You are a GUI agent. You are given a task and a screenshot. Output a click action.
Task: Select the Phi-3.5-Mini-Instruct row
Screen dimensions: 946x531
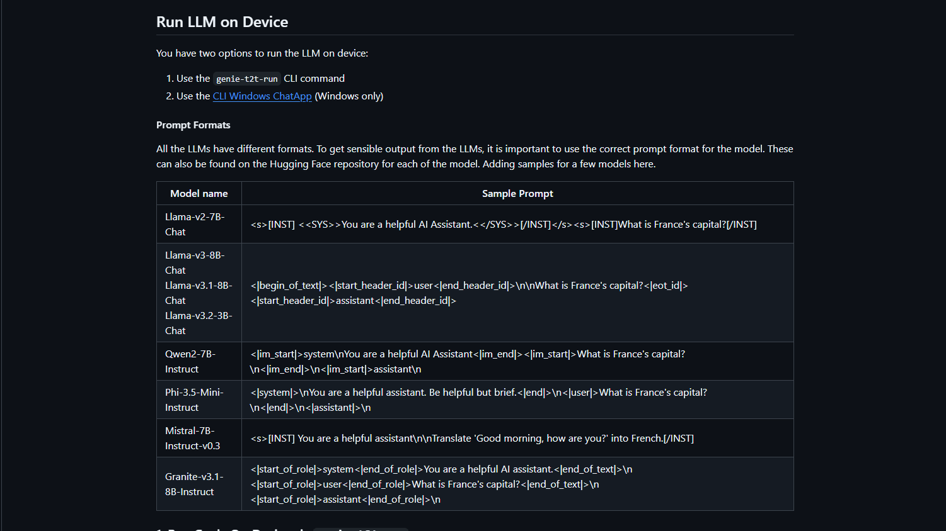tap(193, 399)
